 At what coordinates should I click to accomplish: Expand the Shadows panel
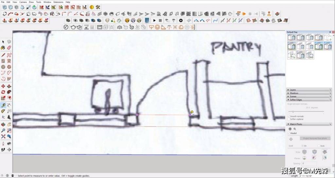click(309, 93)
